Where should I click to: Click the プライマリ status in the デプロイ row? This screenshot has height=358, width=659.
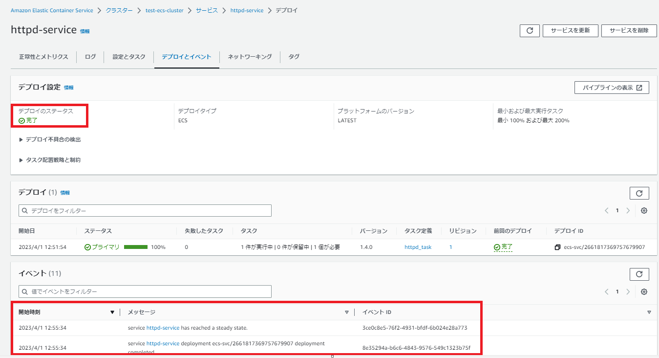tap(102, 247)
